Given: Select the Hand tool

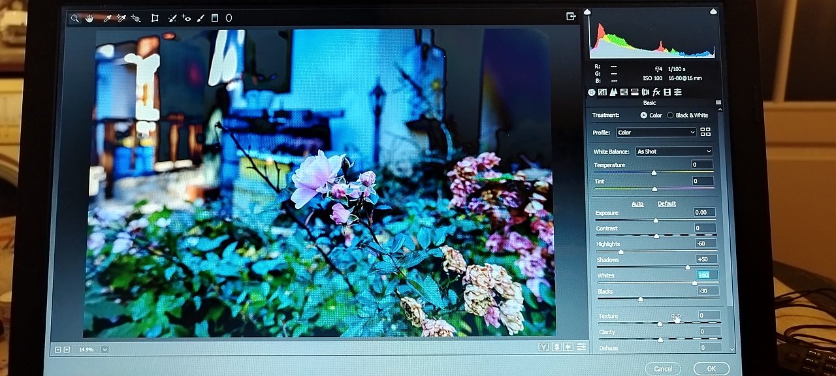Looking at the screenshot, I should pyautogui.click(x=89, y=18).
